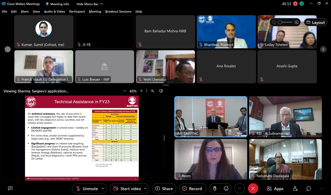This screenshot has width=331, height=195.
Task: Go to previous page of participant thumbnails
Action: click(x=7, y=49)
